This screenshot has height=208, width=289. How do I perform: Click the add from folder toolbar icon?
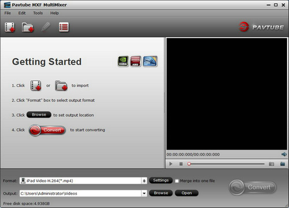pos(28,27)
